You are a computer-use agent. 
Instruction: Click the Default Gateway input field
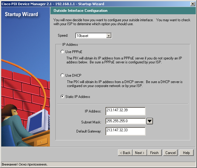126,131
